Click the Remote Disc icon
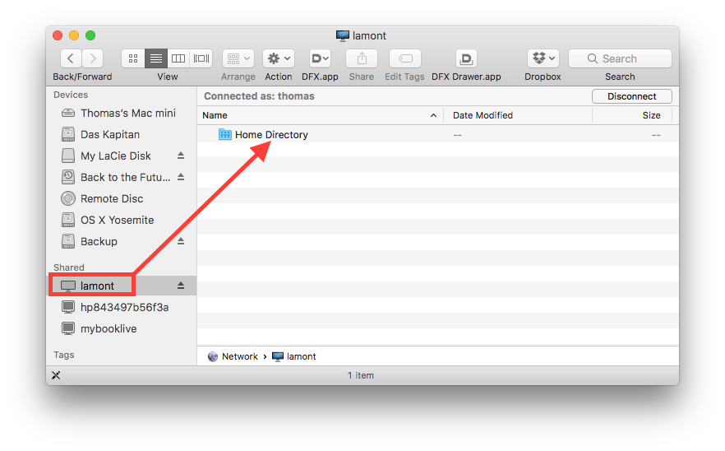This screenshot has height=451, width=725. (68, 198)
